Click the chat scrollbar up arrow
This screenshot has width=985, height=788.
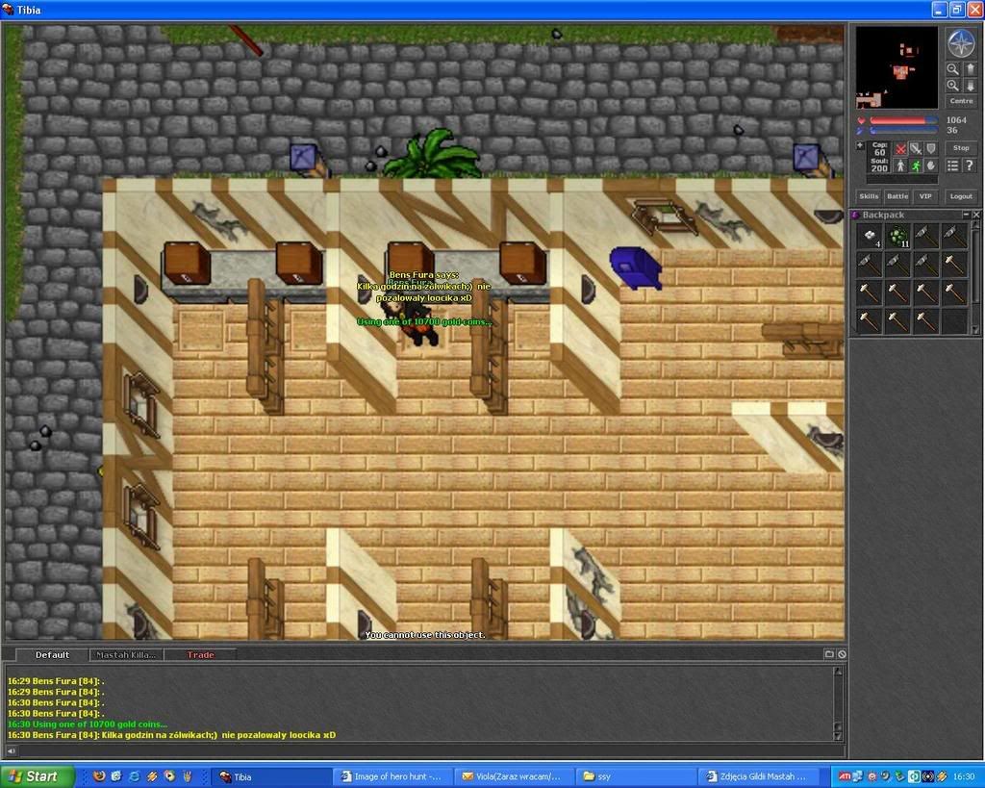pos(838,672)
